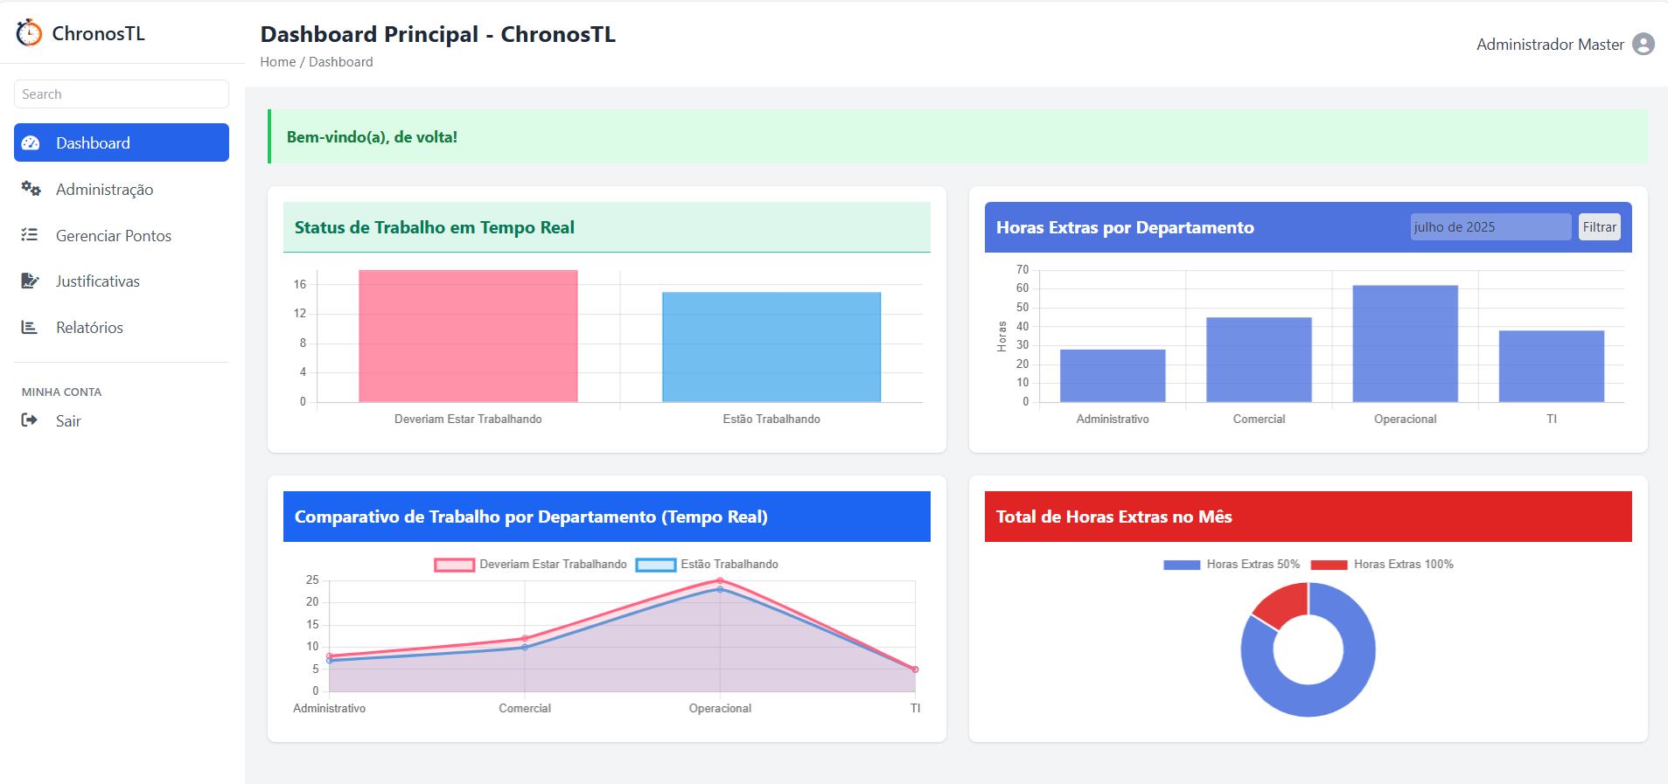Open the Relatórios menu item
The height and width of the screenshot is (784, 1668).
(89, 328)
